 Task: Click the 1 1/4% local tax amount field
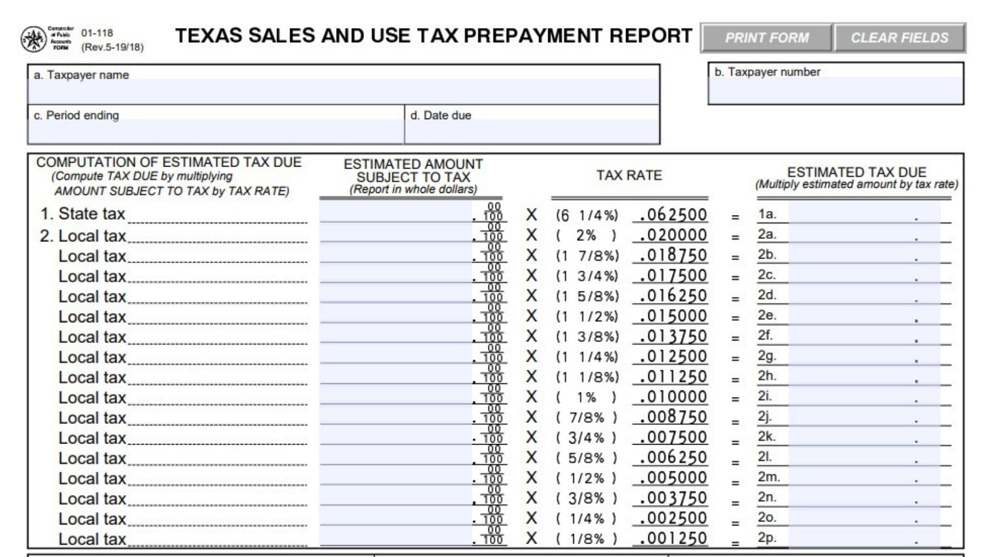[x=396, y=354]
